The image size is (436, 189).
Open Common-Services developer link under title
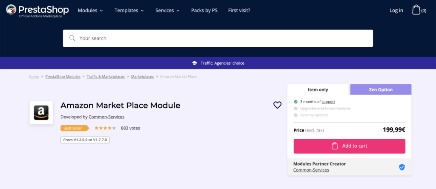click(x=106, y=117)
